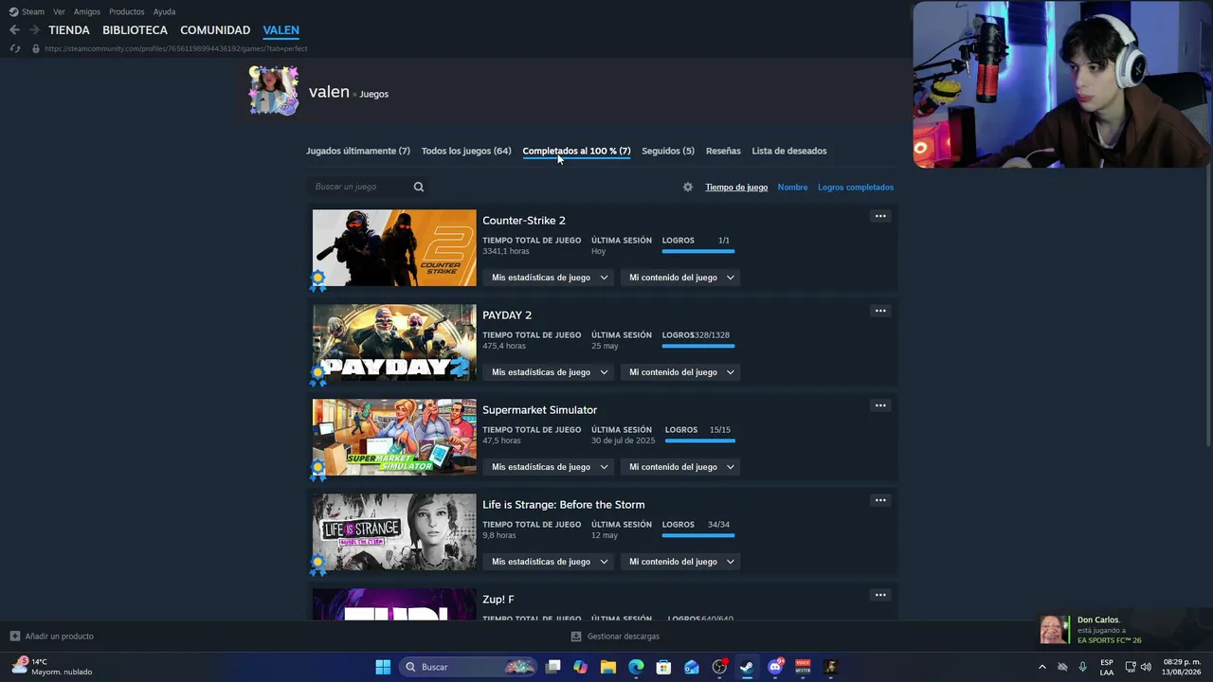
Task: Click the Life is Strange achievements progress bar
Action: [697, 535]
